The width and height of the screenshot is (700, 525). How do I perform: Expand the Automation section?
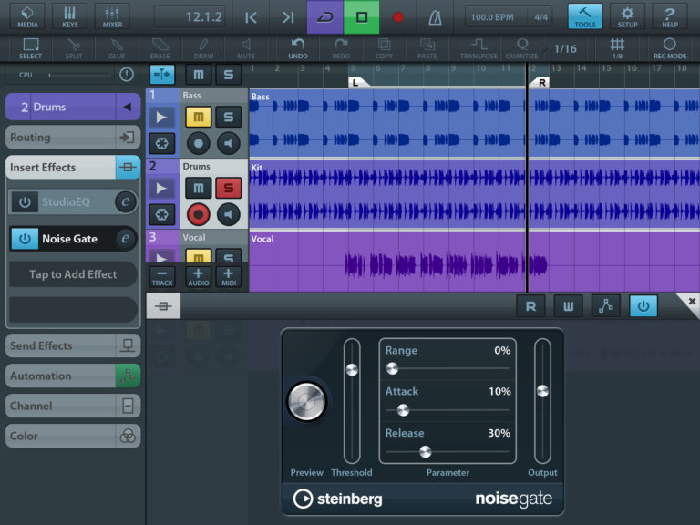pos(73,376)
